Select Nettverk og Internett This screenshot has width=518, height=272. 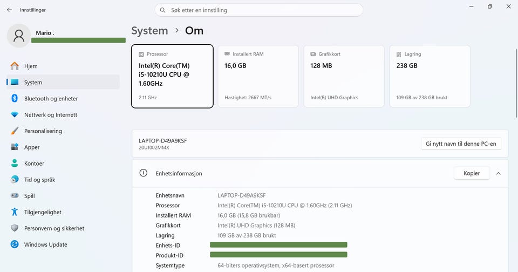point(63,114)
